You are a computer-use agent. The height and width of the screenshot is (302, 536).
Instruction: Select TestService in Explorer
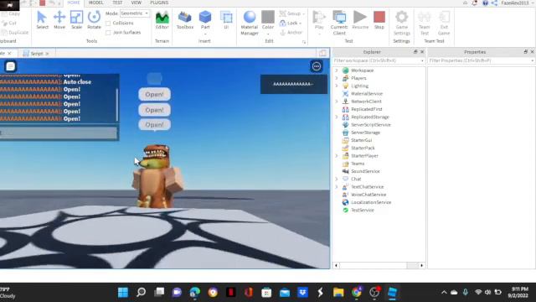363,211
